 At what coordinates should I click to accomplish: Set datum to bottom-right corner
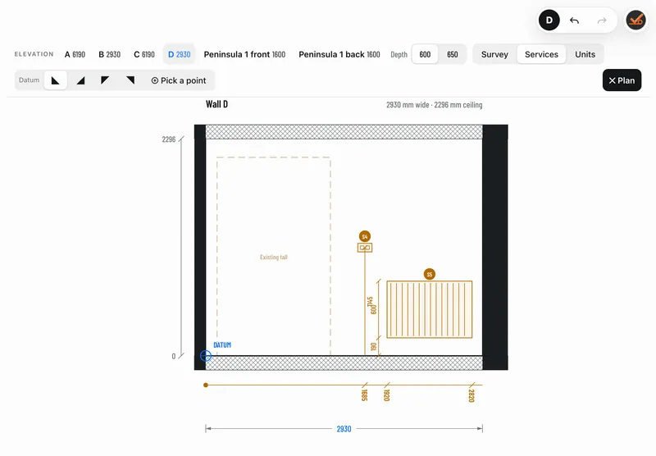pos(80,80)
